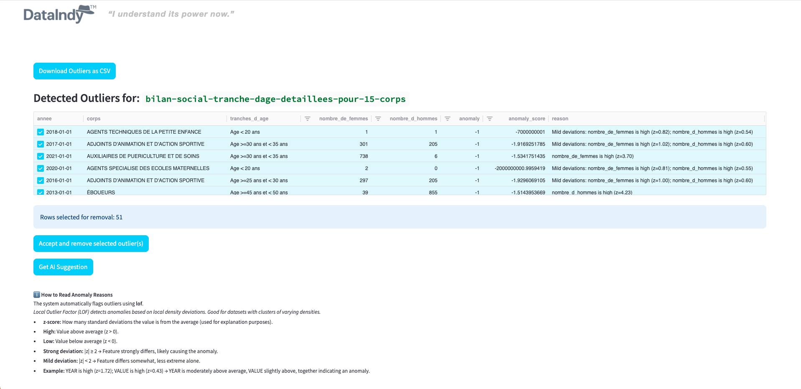This screenshot has width=801, height=389.
Task: Click the nombre_de_femmes column filter icon
Action: point(378,119)
